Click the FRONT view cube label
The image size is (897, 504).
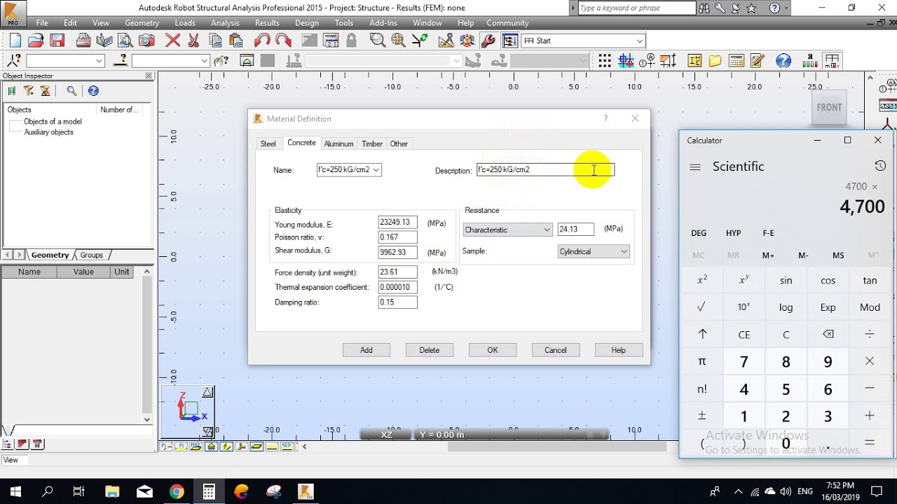tap(829, 107)
